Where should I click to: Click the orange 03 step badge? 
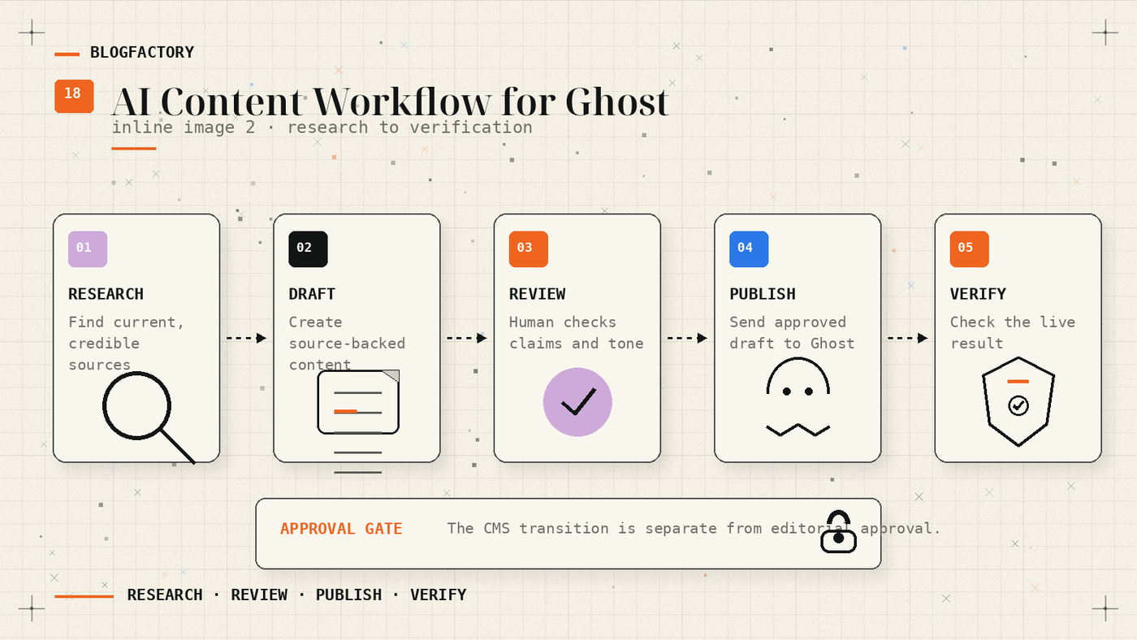click(529, 249)
